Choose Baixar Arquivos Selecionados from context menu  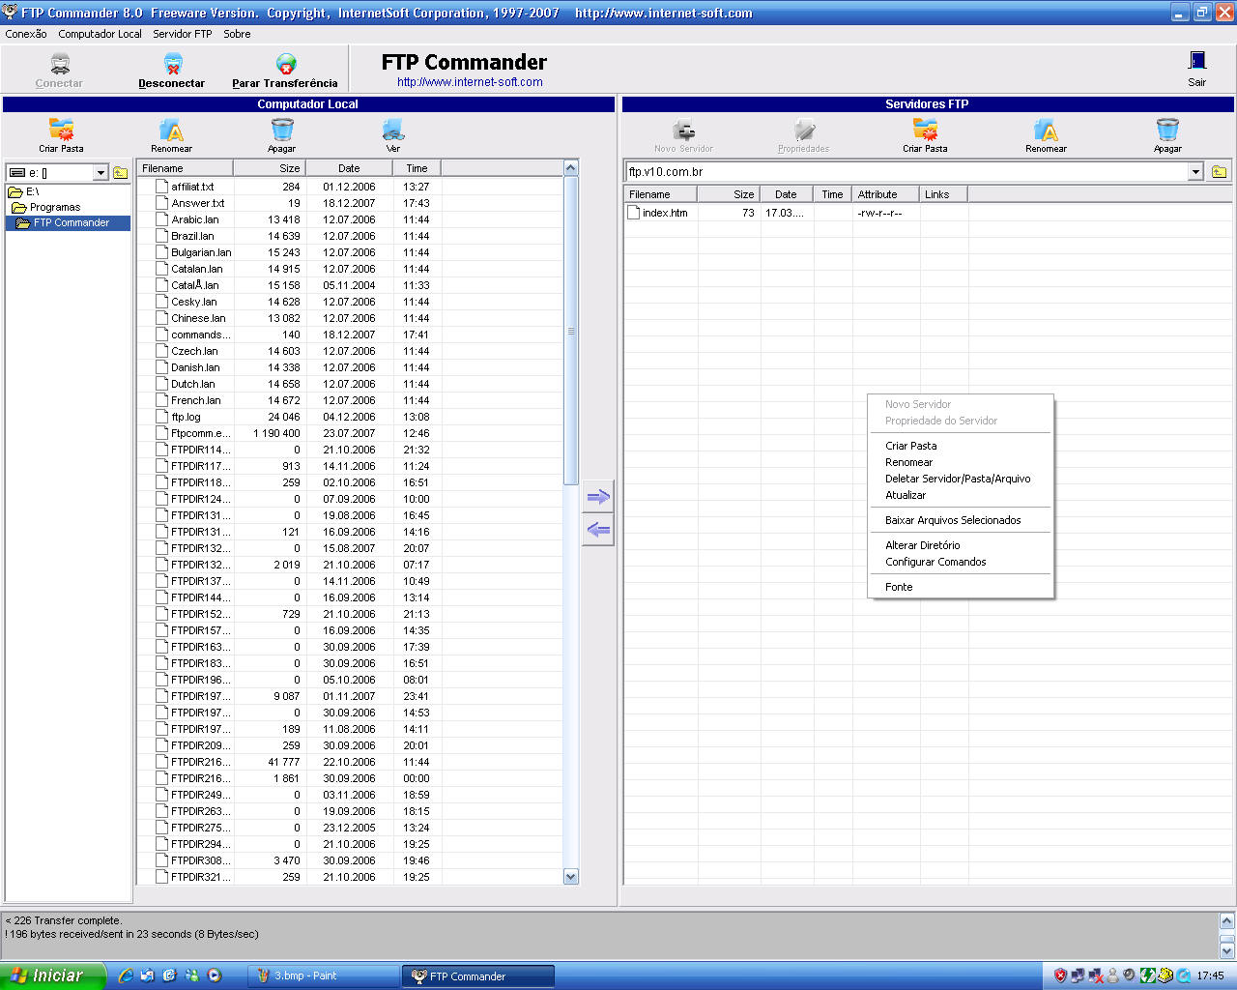coord(952,520)
